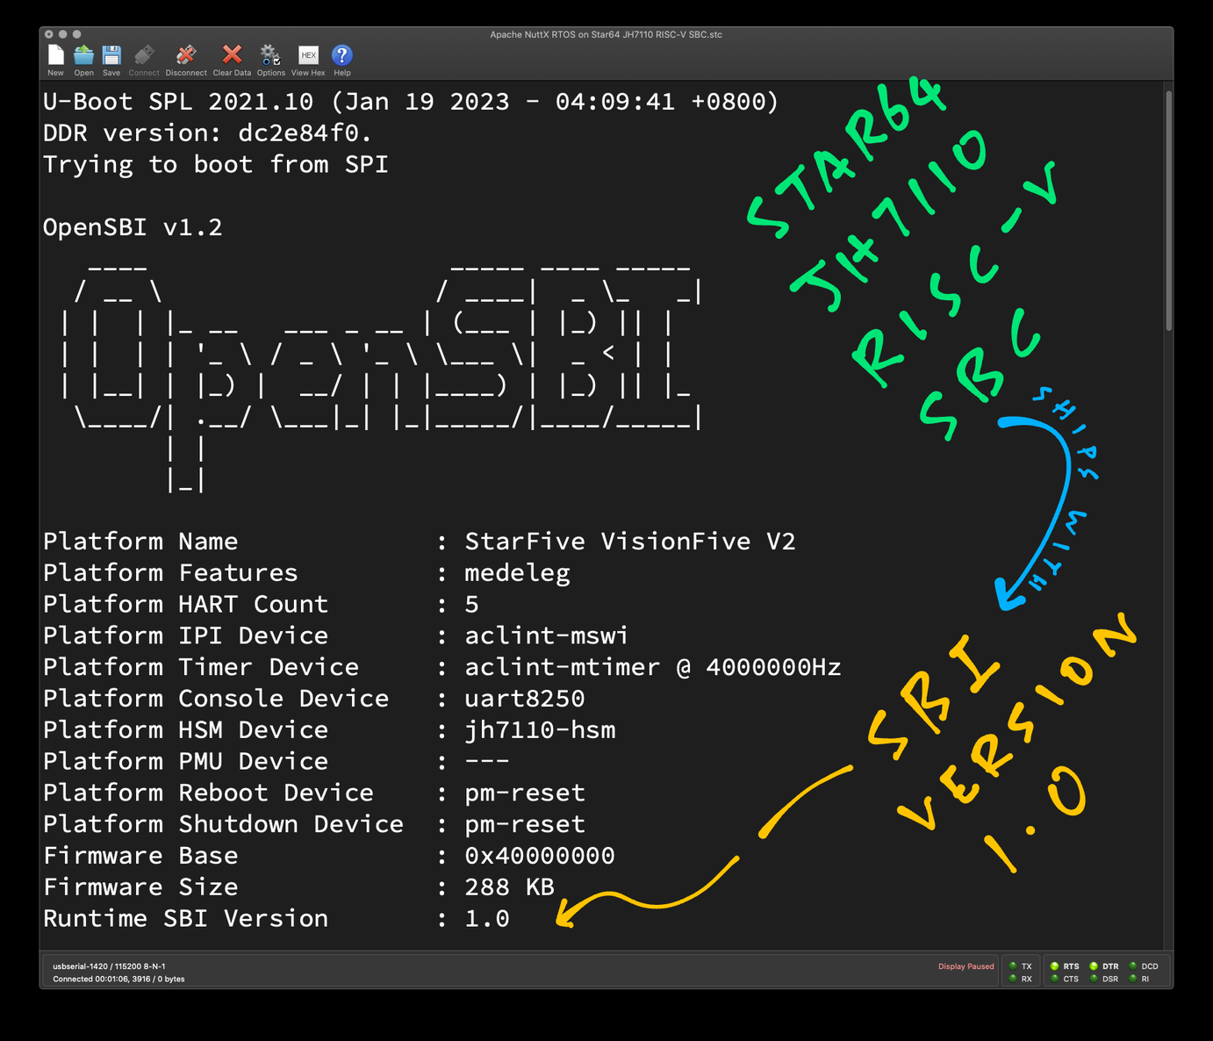Switch to View Hex mode
The image size is (1213, 1041).
308,56
